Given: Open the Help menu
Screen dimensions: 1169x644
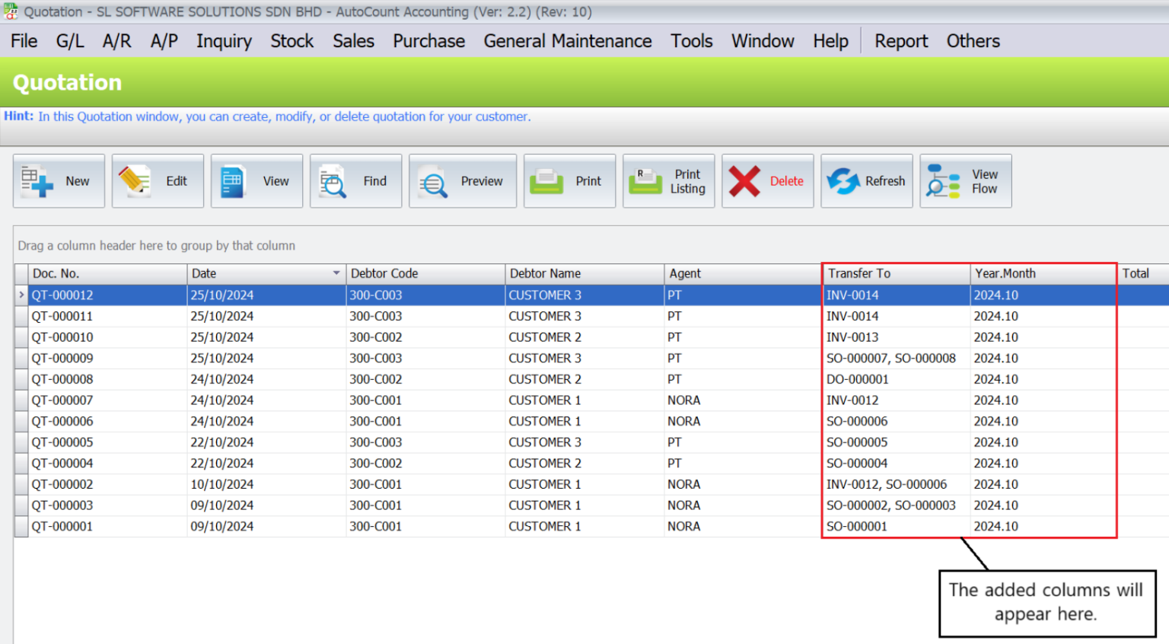Looking at the screenshot, I should [x=830, y=41].
